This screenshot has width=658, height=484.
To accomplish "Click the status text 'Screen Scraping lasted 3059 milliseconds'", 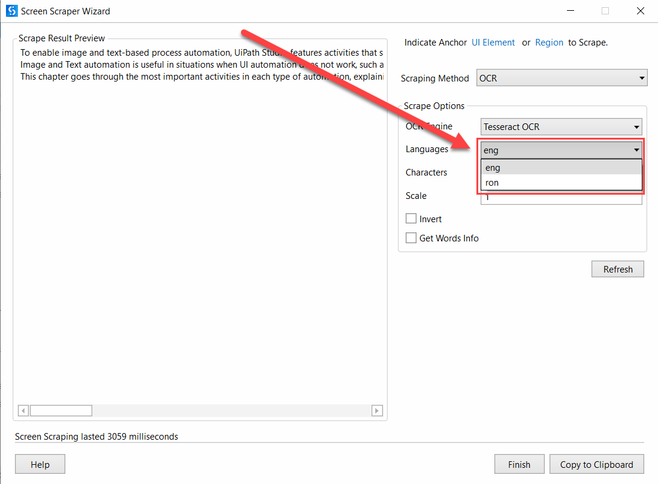I will pyautogui.click(x=96, y=437).
